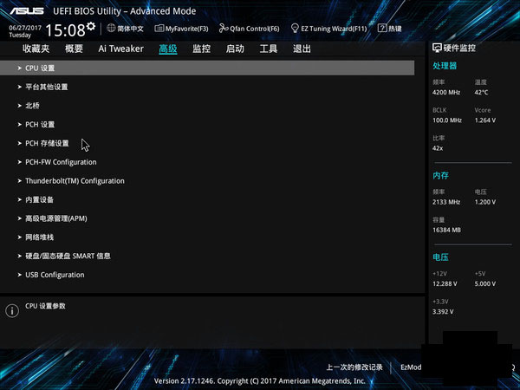Image resolution: width=520 pixels, height=390 pixels.
Task: Click the 内存 section heading
Action: (441, 175)
